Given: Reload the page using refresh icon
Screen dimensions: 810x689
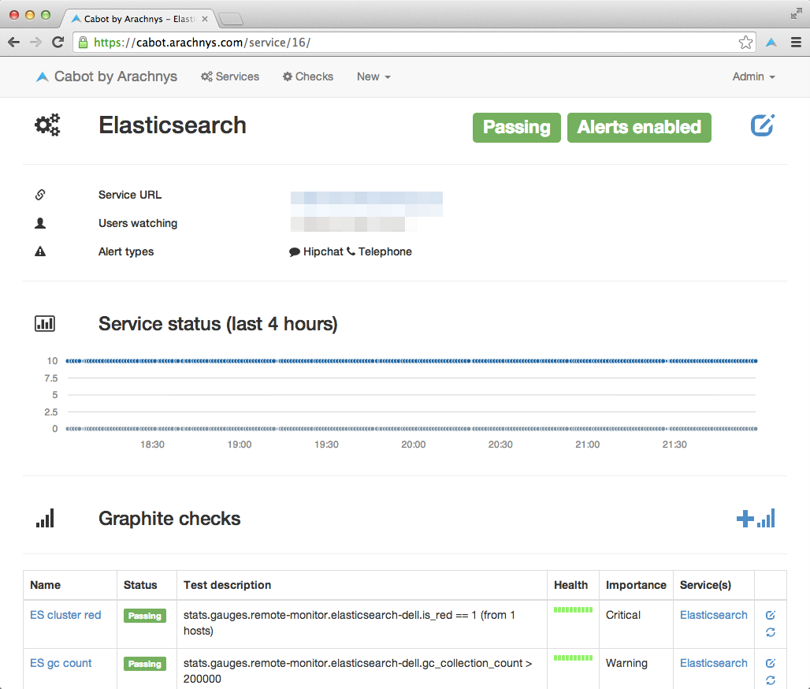Looking at the screenshot, I should point(58,43).
